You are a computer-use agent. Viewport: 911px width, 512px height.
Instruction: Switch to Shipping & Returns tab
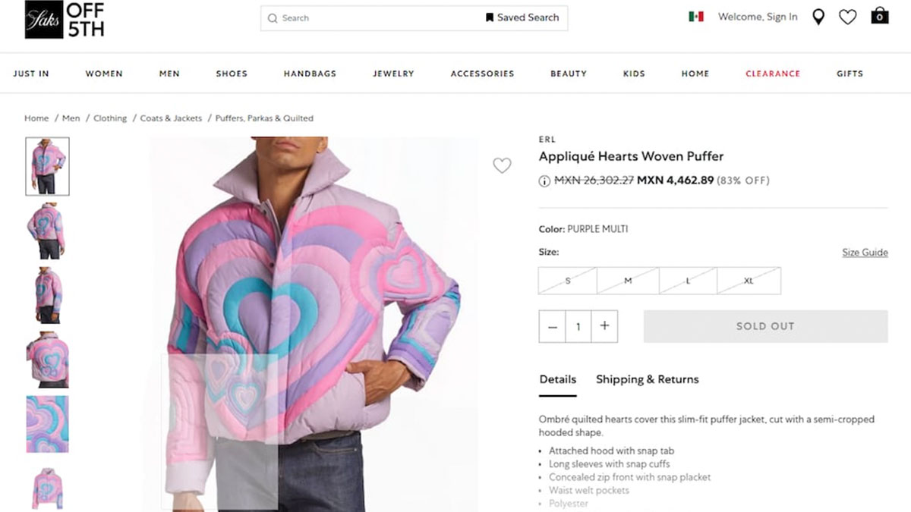(647, 379)
